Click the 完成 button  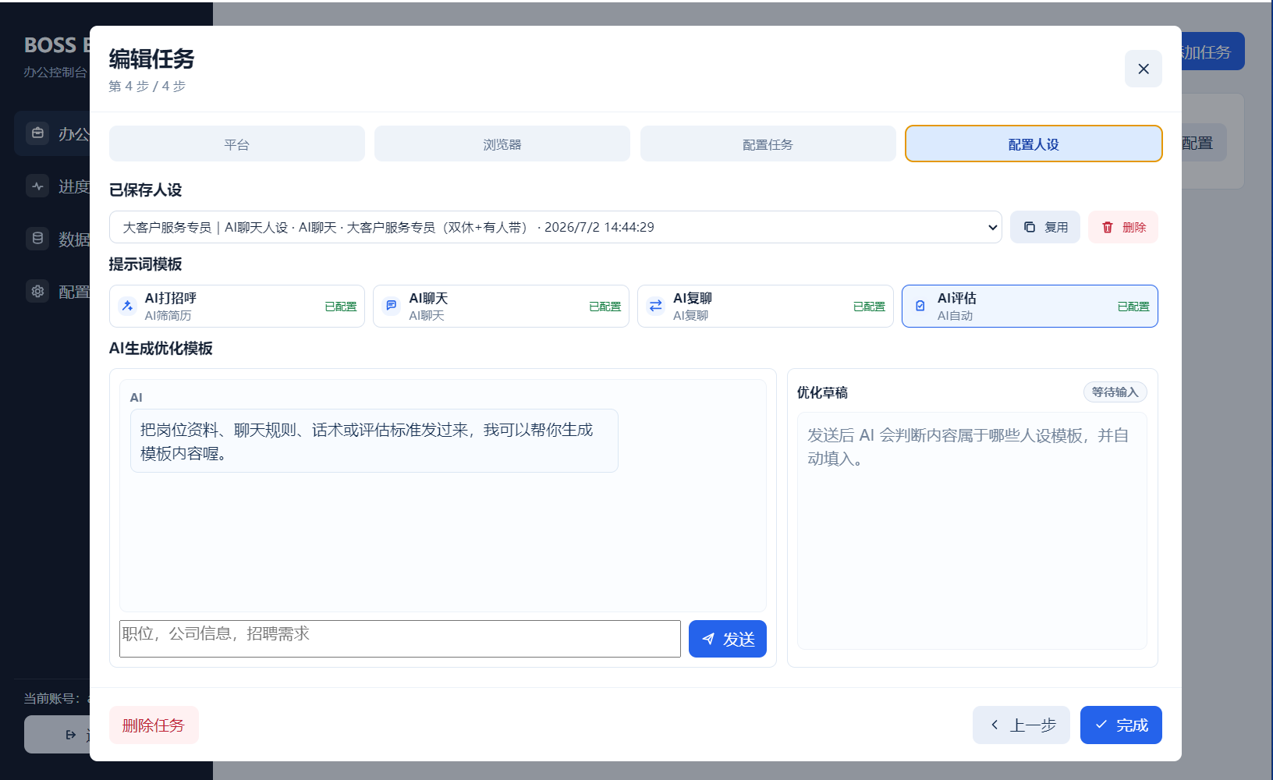click(x=1121, y=725)
